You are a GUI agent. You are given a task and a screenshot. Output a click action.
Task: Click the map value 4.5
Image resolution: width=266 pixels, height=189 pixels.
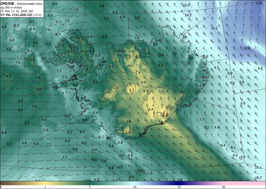coord(8,76)
